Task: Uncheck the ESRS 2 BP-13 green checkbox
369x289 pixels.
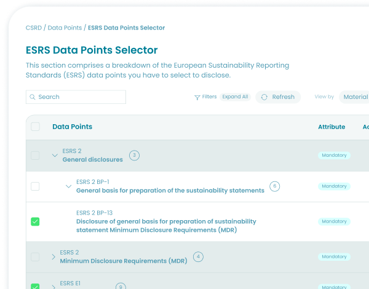Action: (x=35, y=221)
